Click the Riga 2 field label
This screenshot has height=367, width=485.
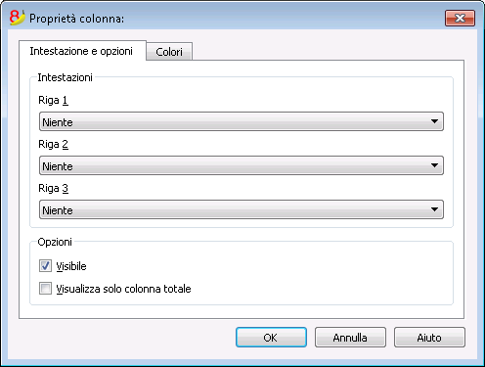pos(53,144)
